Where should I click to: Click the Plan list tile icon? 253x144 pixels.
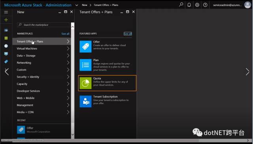pos(85,65)
